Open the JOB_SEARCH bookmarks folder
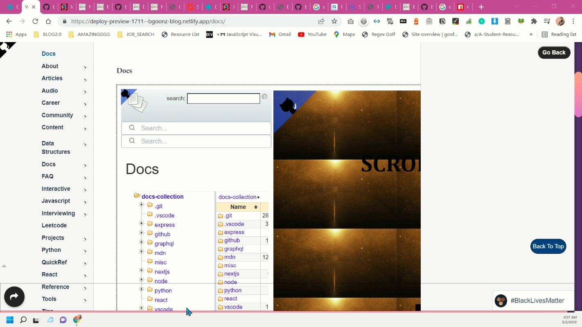The height and width of the screenshot is (327, 582). point(135,34)
